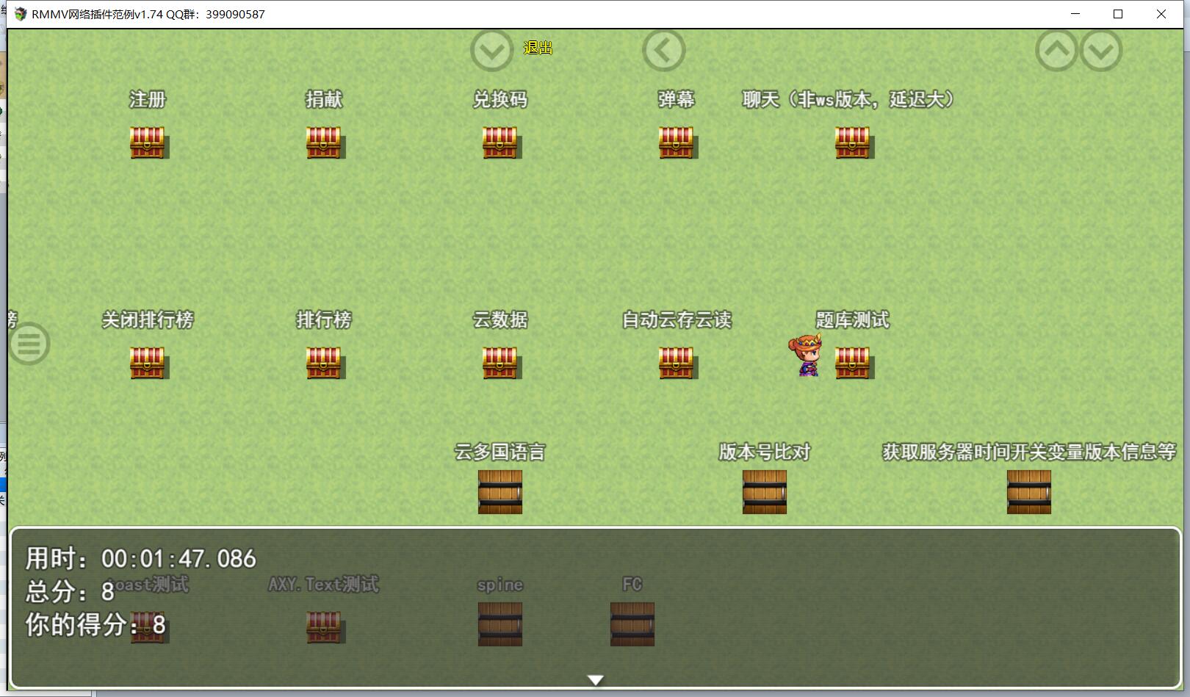Click the red-haired player character
This screenshot has width=1190, height=697.
tap(807, 355)
